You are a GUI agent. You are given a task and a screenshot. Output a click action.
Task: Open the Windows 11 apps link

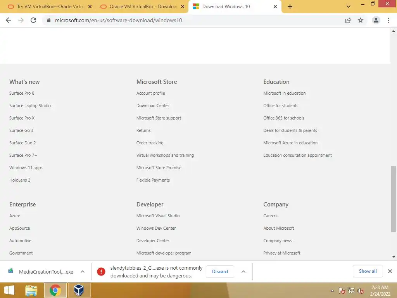click(26, 168)
